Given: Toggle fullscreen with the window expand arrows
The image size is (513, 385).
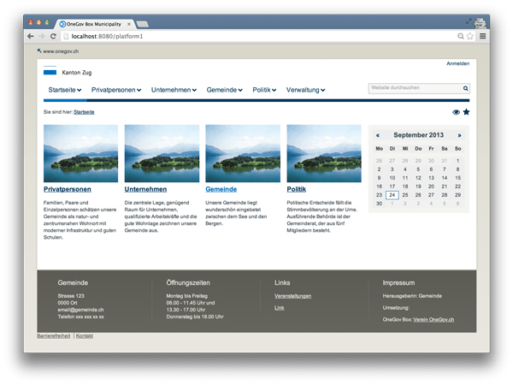Looking at the screenshot, I should pyautogui.click(x=469, y=21).
